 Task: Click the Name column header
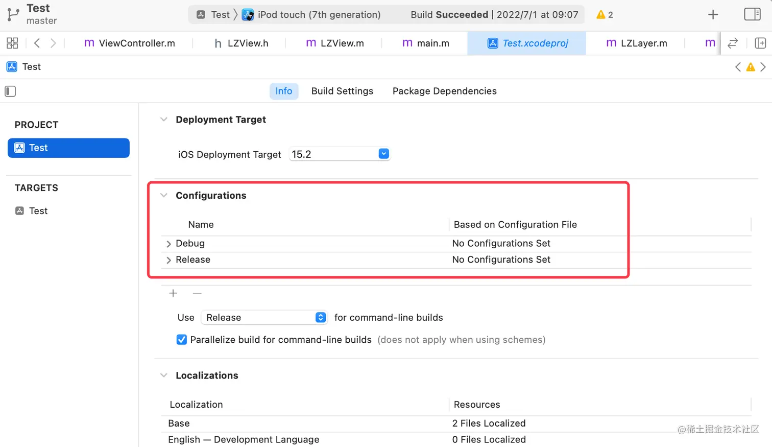pyautogui.click(x=201, y=225)
